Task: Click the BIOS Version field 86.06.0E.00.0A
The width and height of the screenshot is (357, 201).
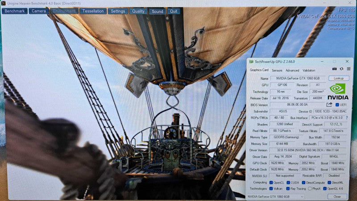Action: pos(297,105)
